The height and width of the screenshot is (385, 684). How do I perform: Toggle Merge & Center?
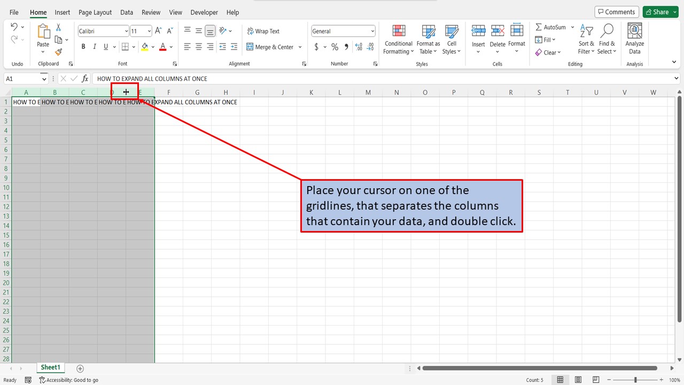point(270,47)
